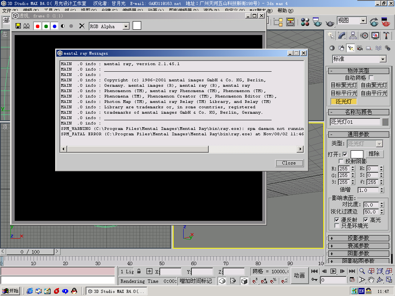Click the 目标平行光 button
Image resolution: width=395 pixels, height=296 pixels.
[x=344, y=93]
